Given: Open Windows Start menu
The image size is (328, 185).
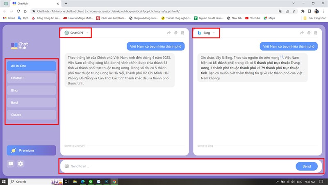Looking at the screenshot, I should [x=4, y=182].
